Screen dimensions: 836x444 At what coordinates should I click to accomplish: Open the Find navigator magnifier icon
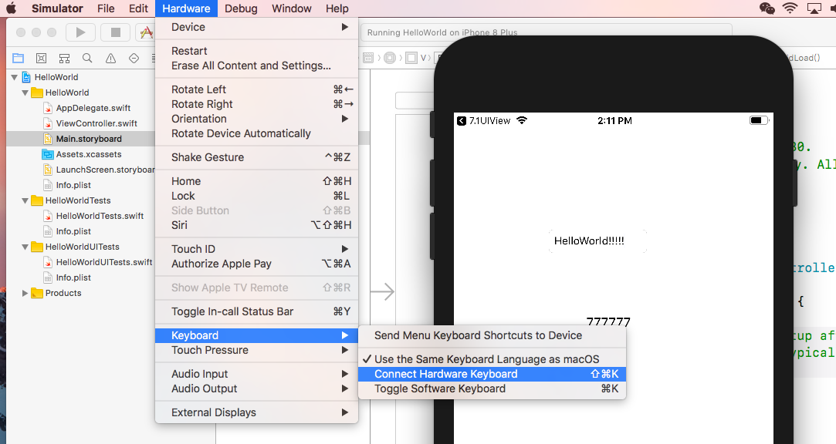[87, 58]
